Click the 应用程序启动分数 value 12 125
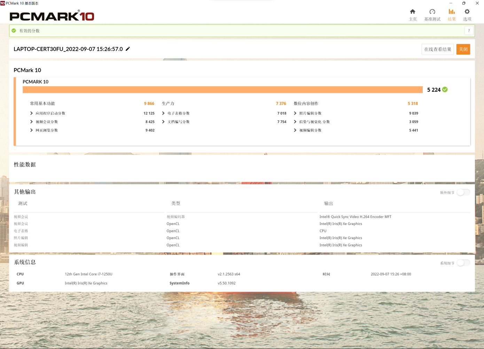484x349 pixels. pos(149,113)
